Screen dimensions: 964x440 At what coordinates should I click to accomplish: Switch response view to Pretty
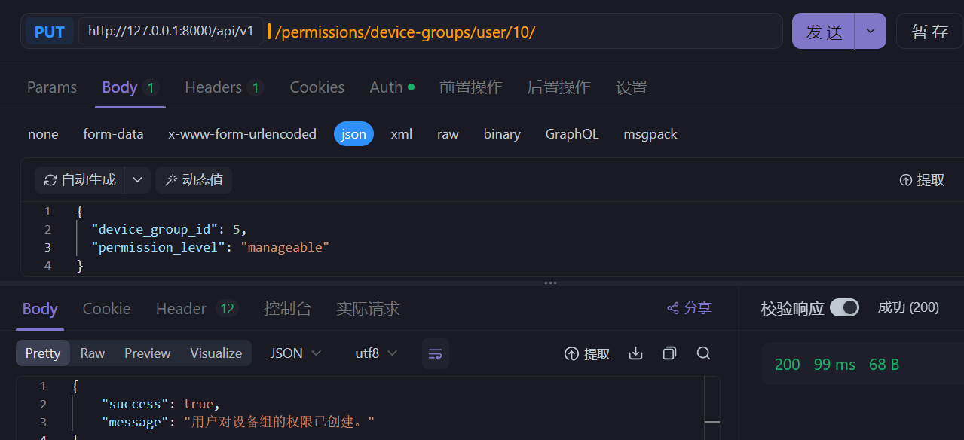click(x=43, y=353)
